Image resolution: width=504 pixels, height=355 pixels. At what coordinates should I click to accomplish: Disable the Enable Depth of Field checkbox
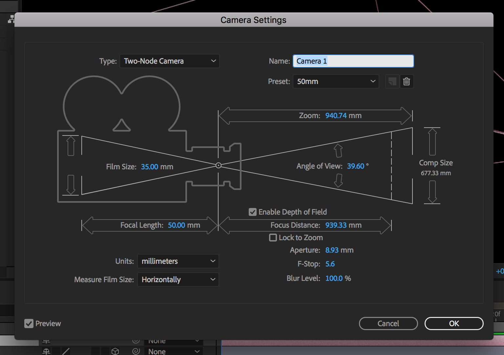(253, 212)
